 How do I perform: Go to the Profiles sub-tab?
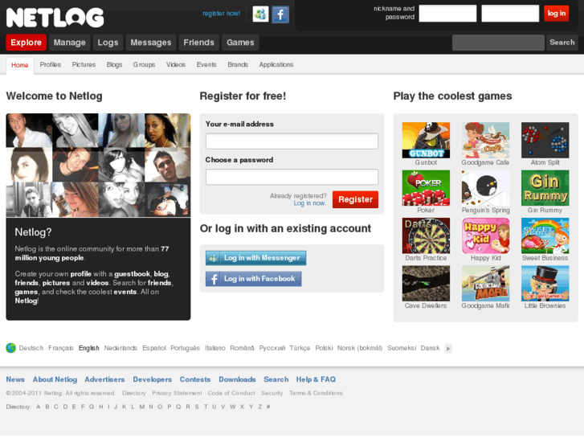(51, 64)
